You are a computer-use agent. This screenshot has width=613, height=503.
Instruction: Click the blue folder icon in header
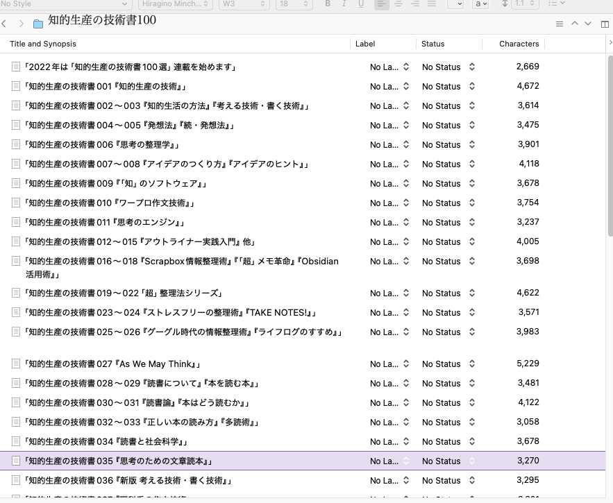coord(38,24)
